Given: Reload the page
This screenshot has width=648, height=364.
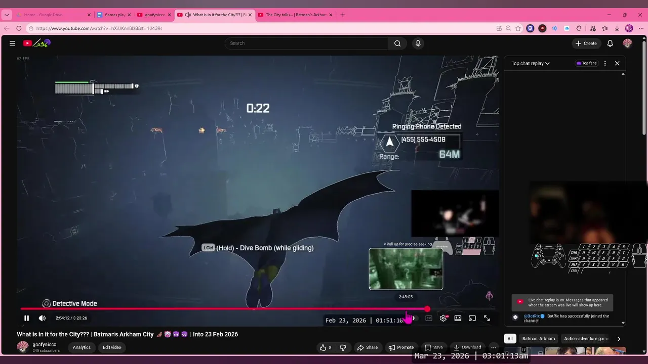Looking at the screenshot, I should pyautogui.click(x=19, y=28).
